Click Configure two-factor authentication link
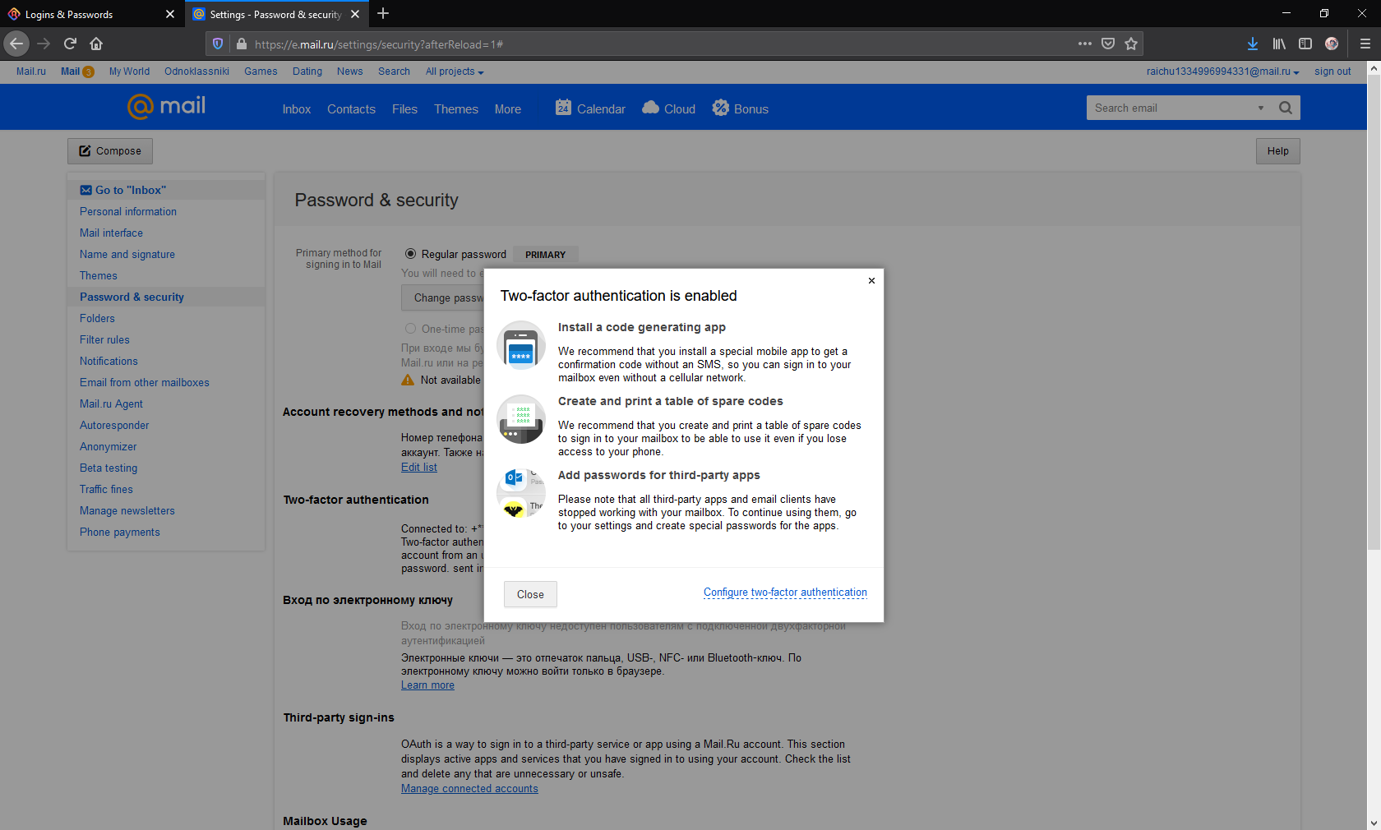 pos(785,593)
